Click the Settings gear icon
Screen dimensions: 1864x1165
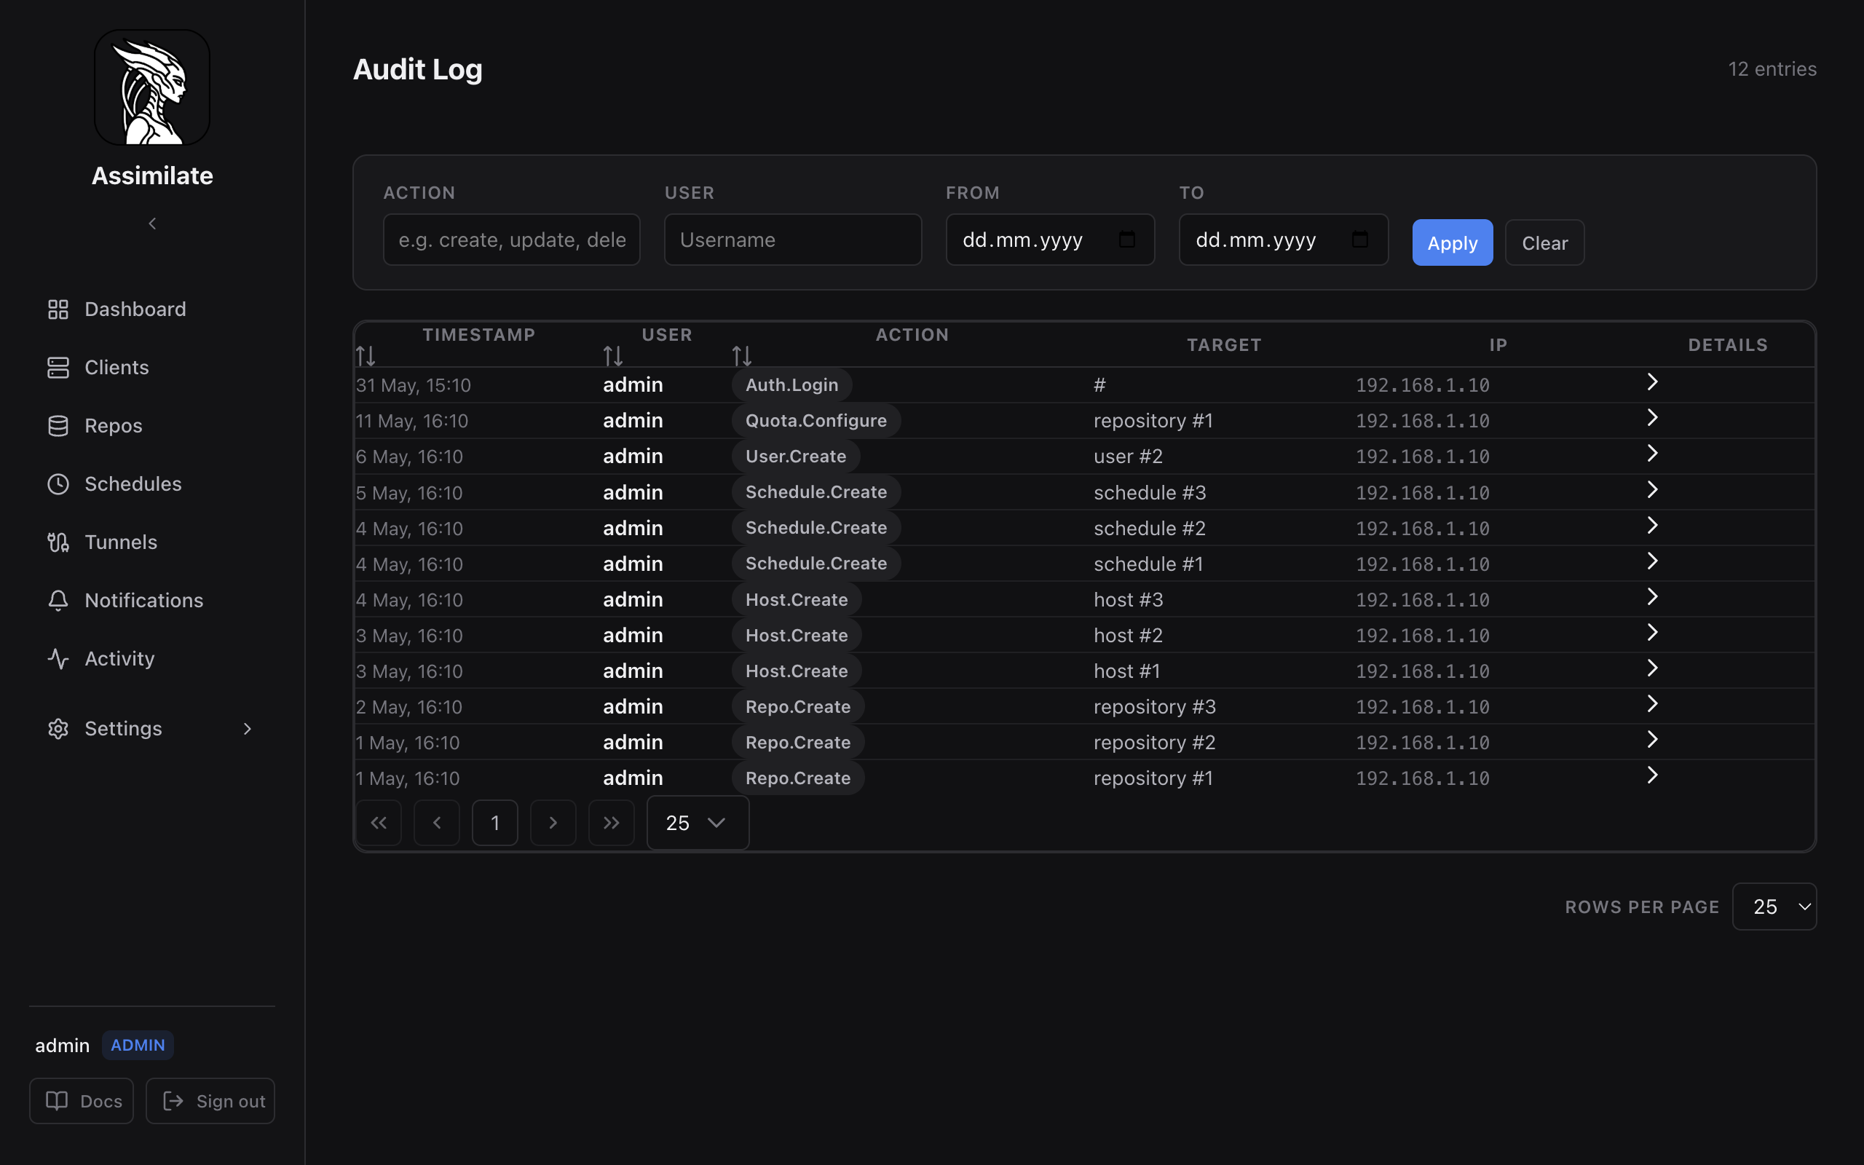click(58, 729)
